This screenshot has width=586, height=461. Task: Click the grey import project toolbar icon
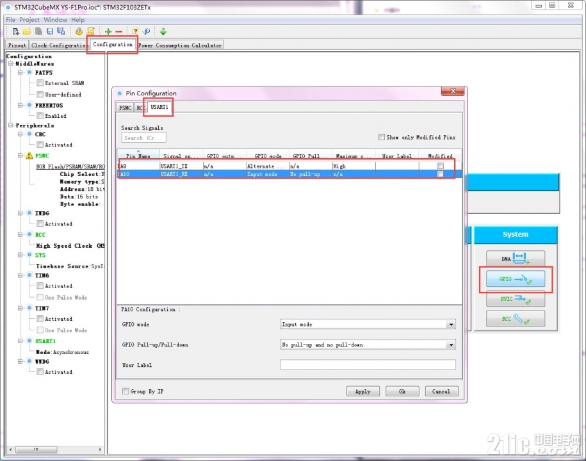click(38, 32)
